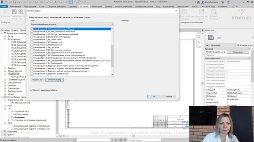Click the Revit application logo
This screenshot has width=254, height=142.
click(x=2, y=2)
